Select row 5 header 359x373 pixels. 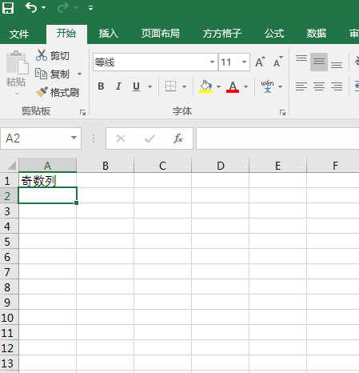(9, 242)
